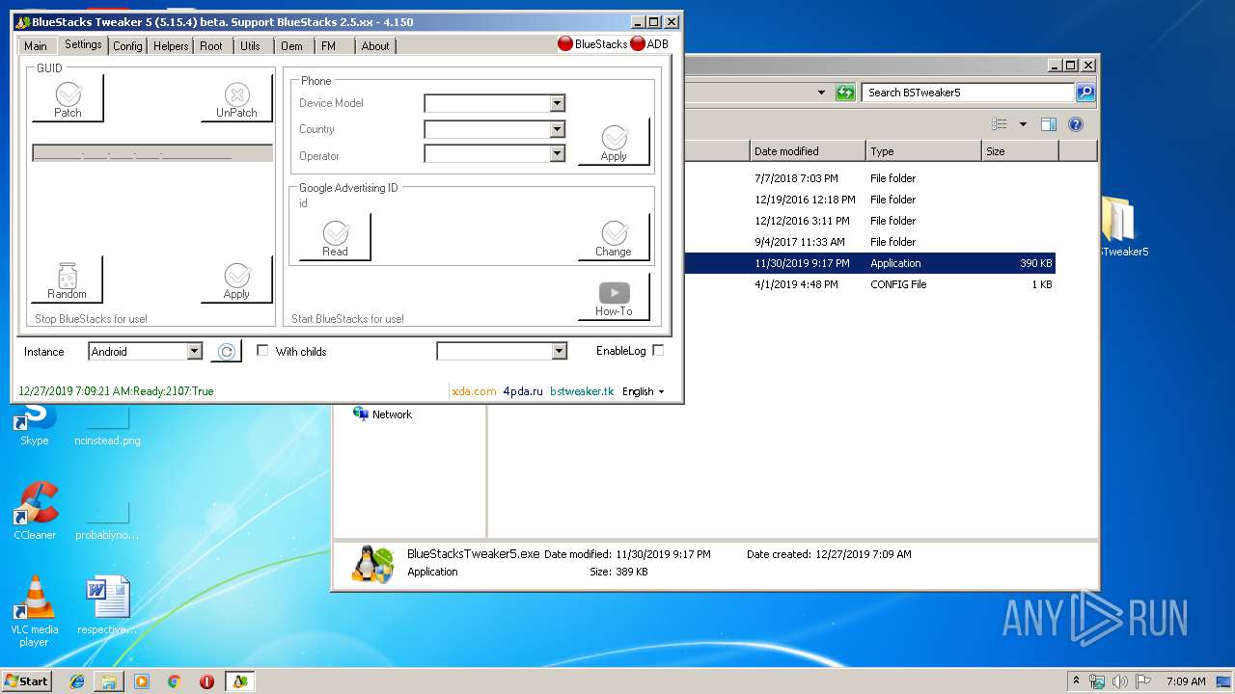
Task: Click the GUID UnPatch button
Action: [x=236, y=98]
